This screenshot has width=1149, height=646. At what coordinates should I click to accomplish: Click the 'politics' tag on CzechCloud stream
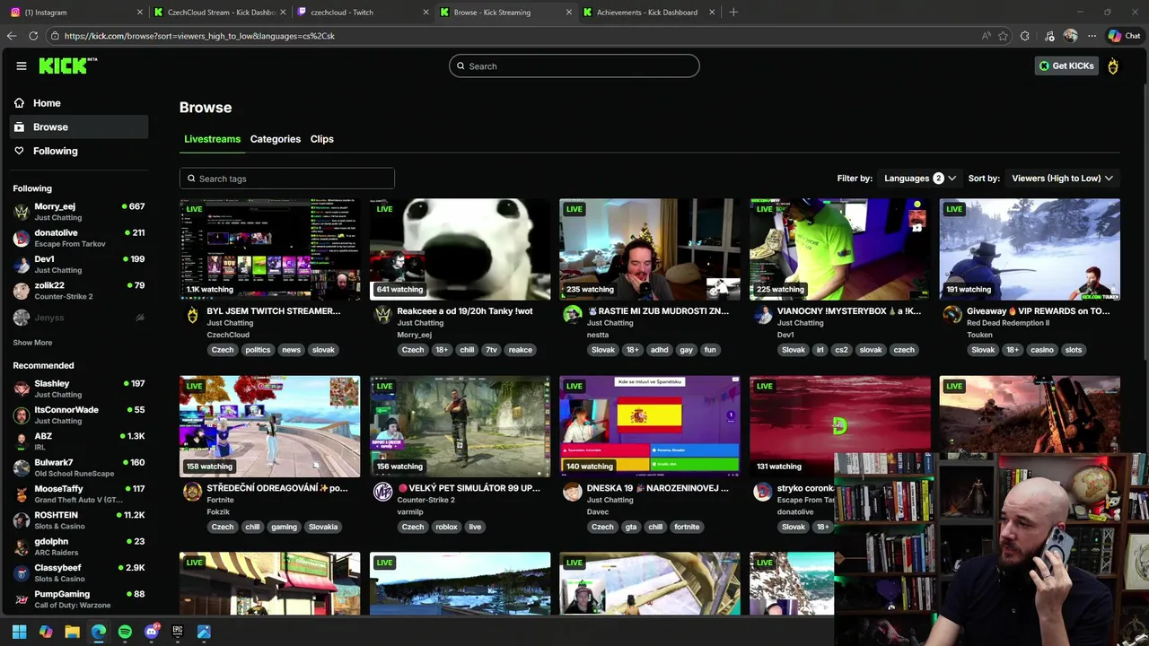coord(258,350)
